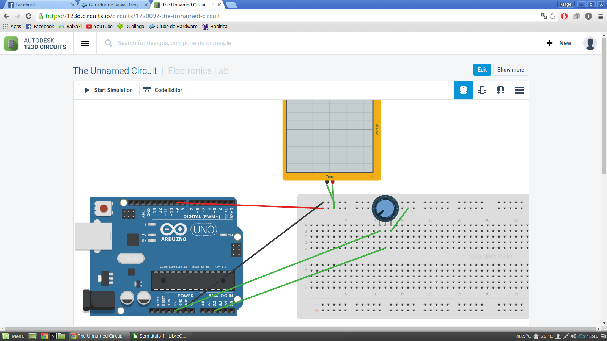Open the Duolingo bookmark

pyautogui.click(x=131, y=27)
